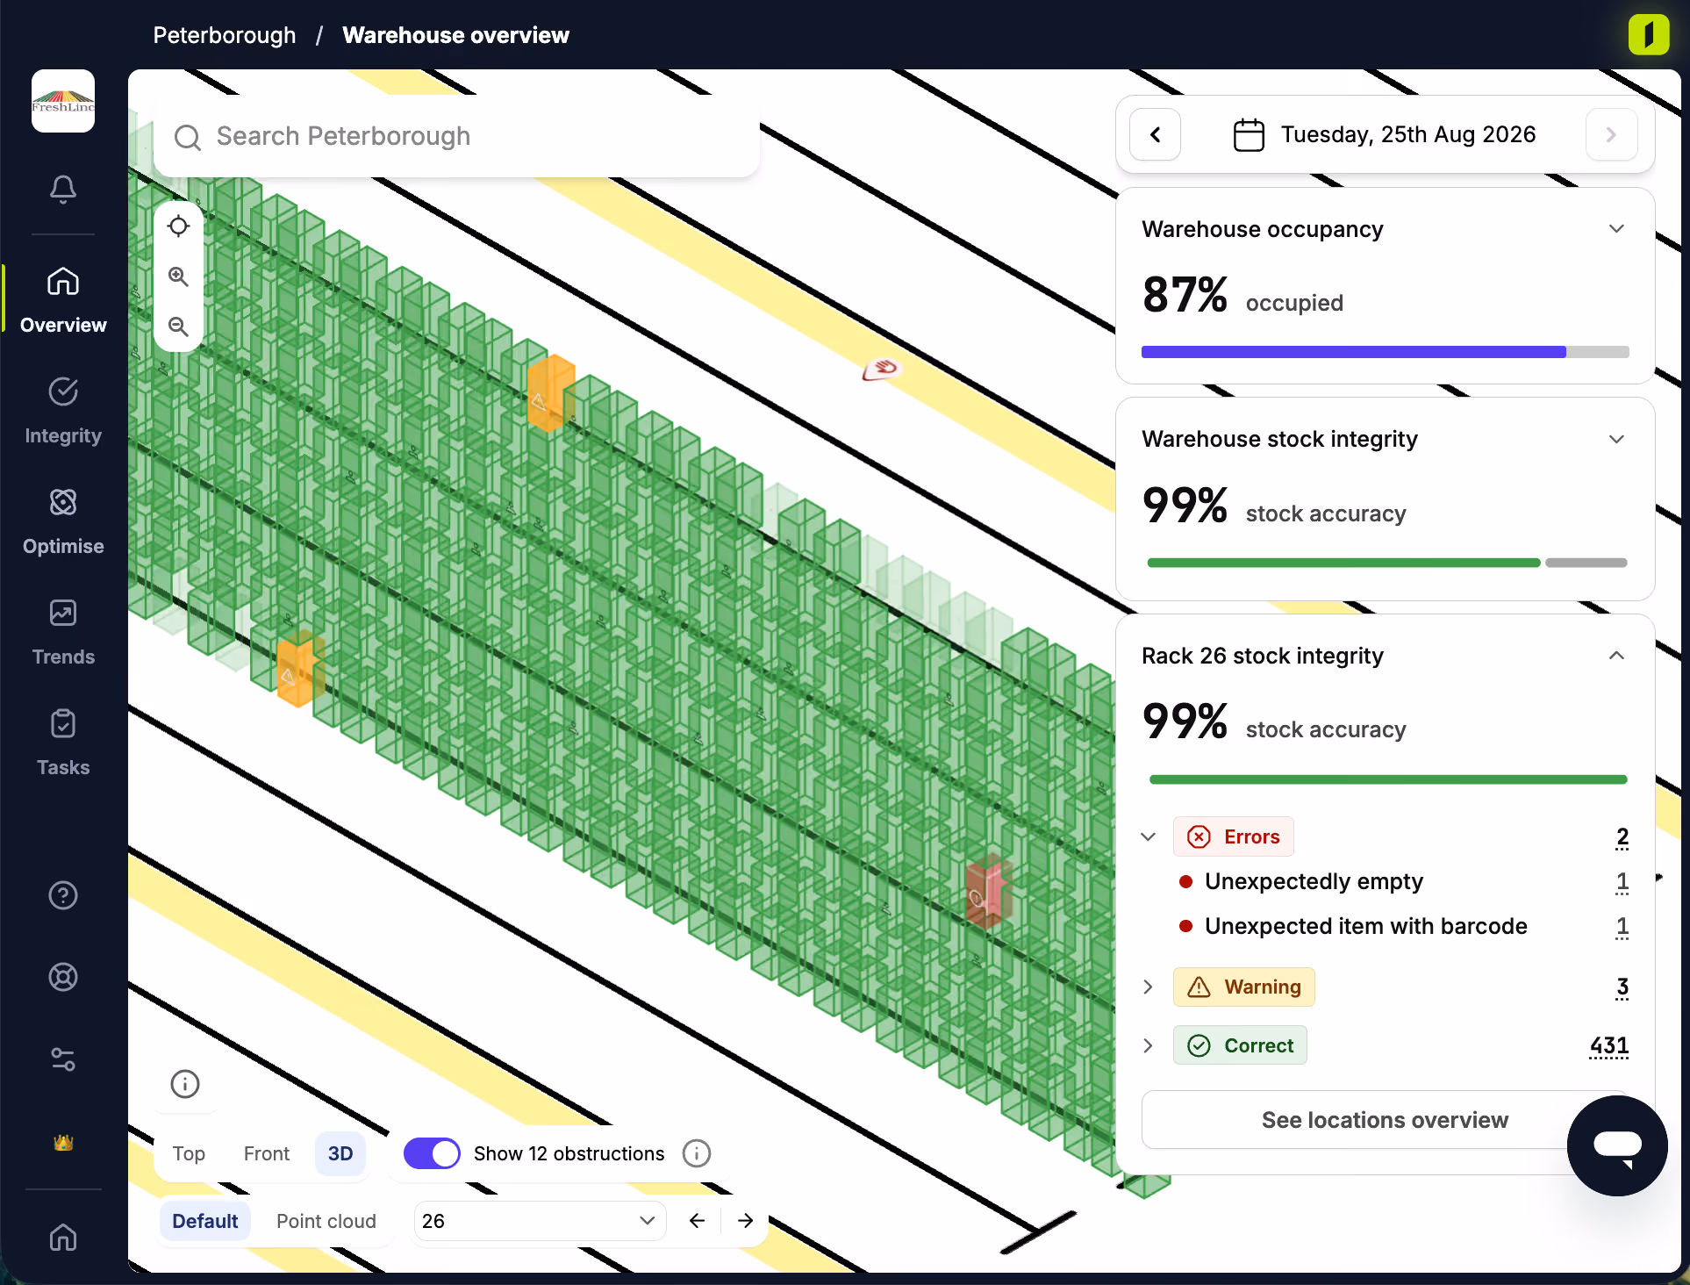
Task: Go to Overview in sidebar
Action: pos(63,300)
